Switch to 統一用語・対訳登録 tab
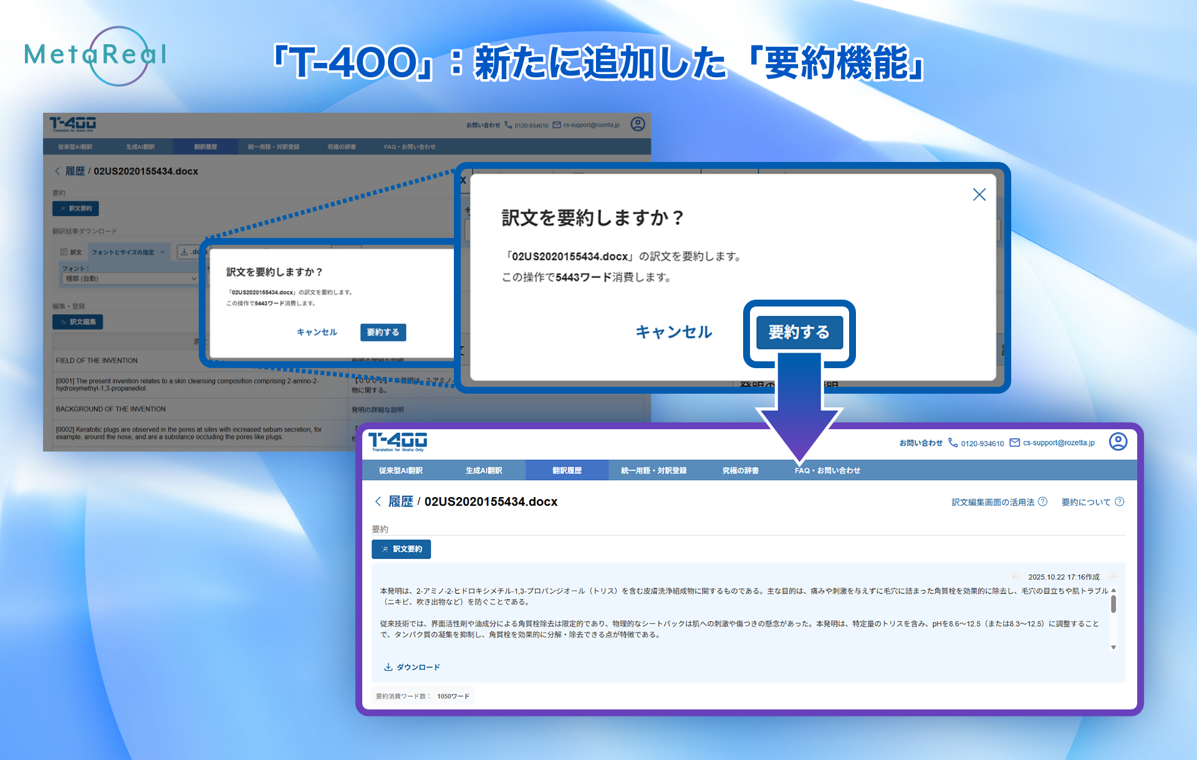Screen dimensions: 1197x760 (x=653, y=470)
